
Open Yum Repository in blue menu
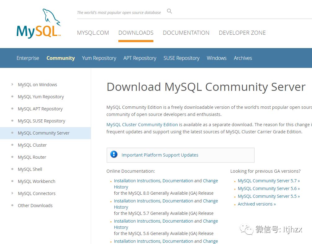[x=99, y=58]
